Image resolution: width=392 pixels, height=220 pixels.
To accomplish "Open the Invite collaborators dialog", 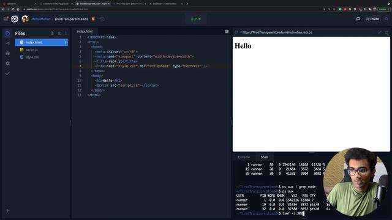I will [372, 19].
